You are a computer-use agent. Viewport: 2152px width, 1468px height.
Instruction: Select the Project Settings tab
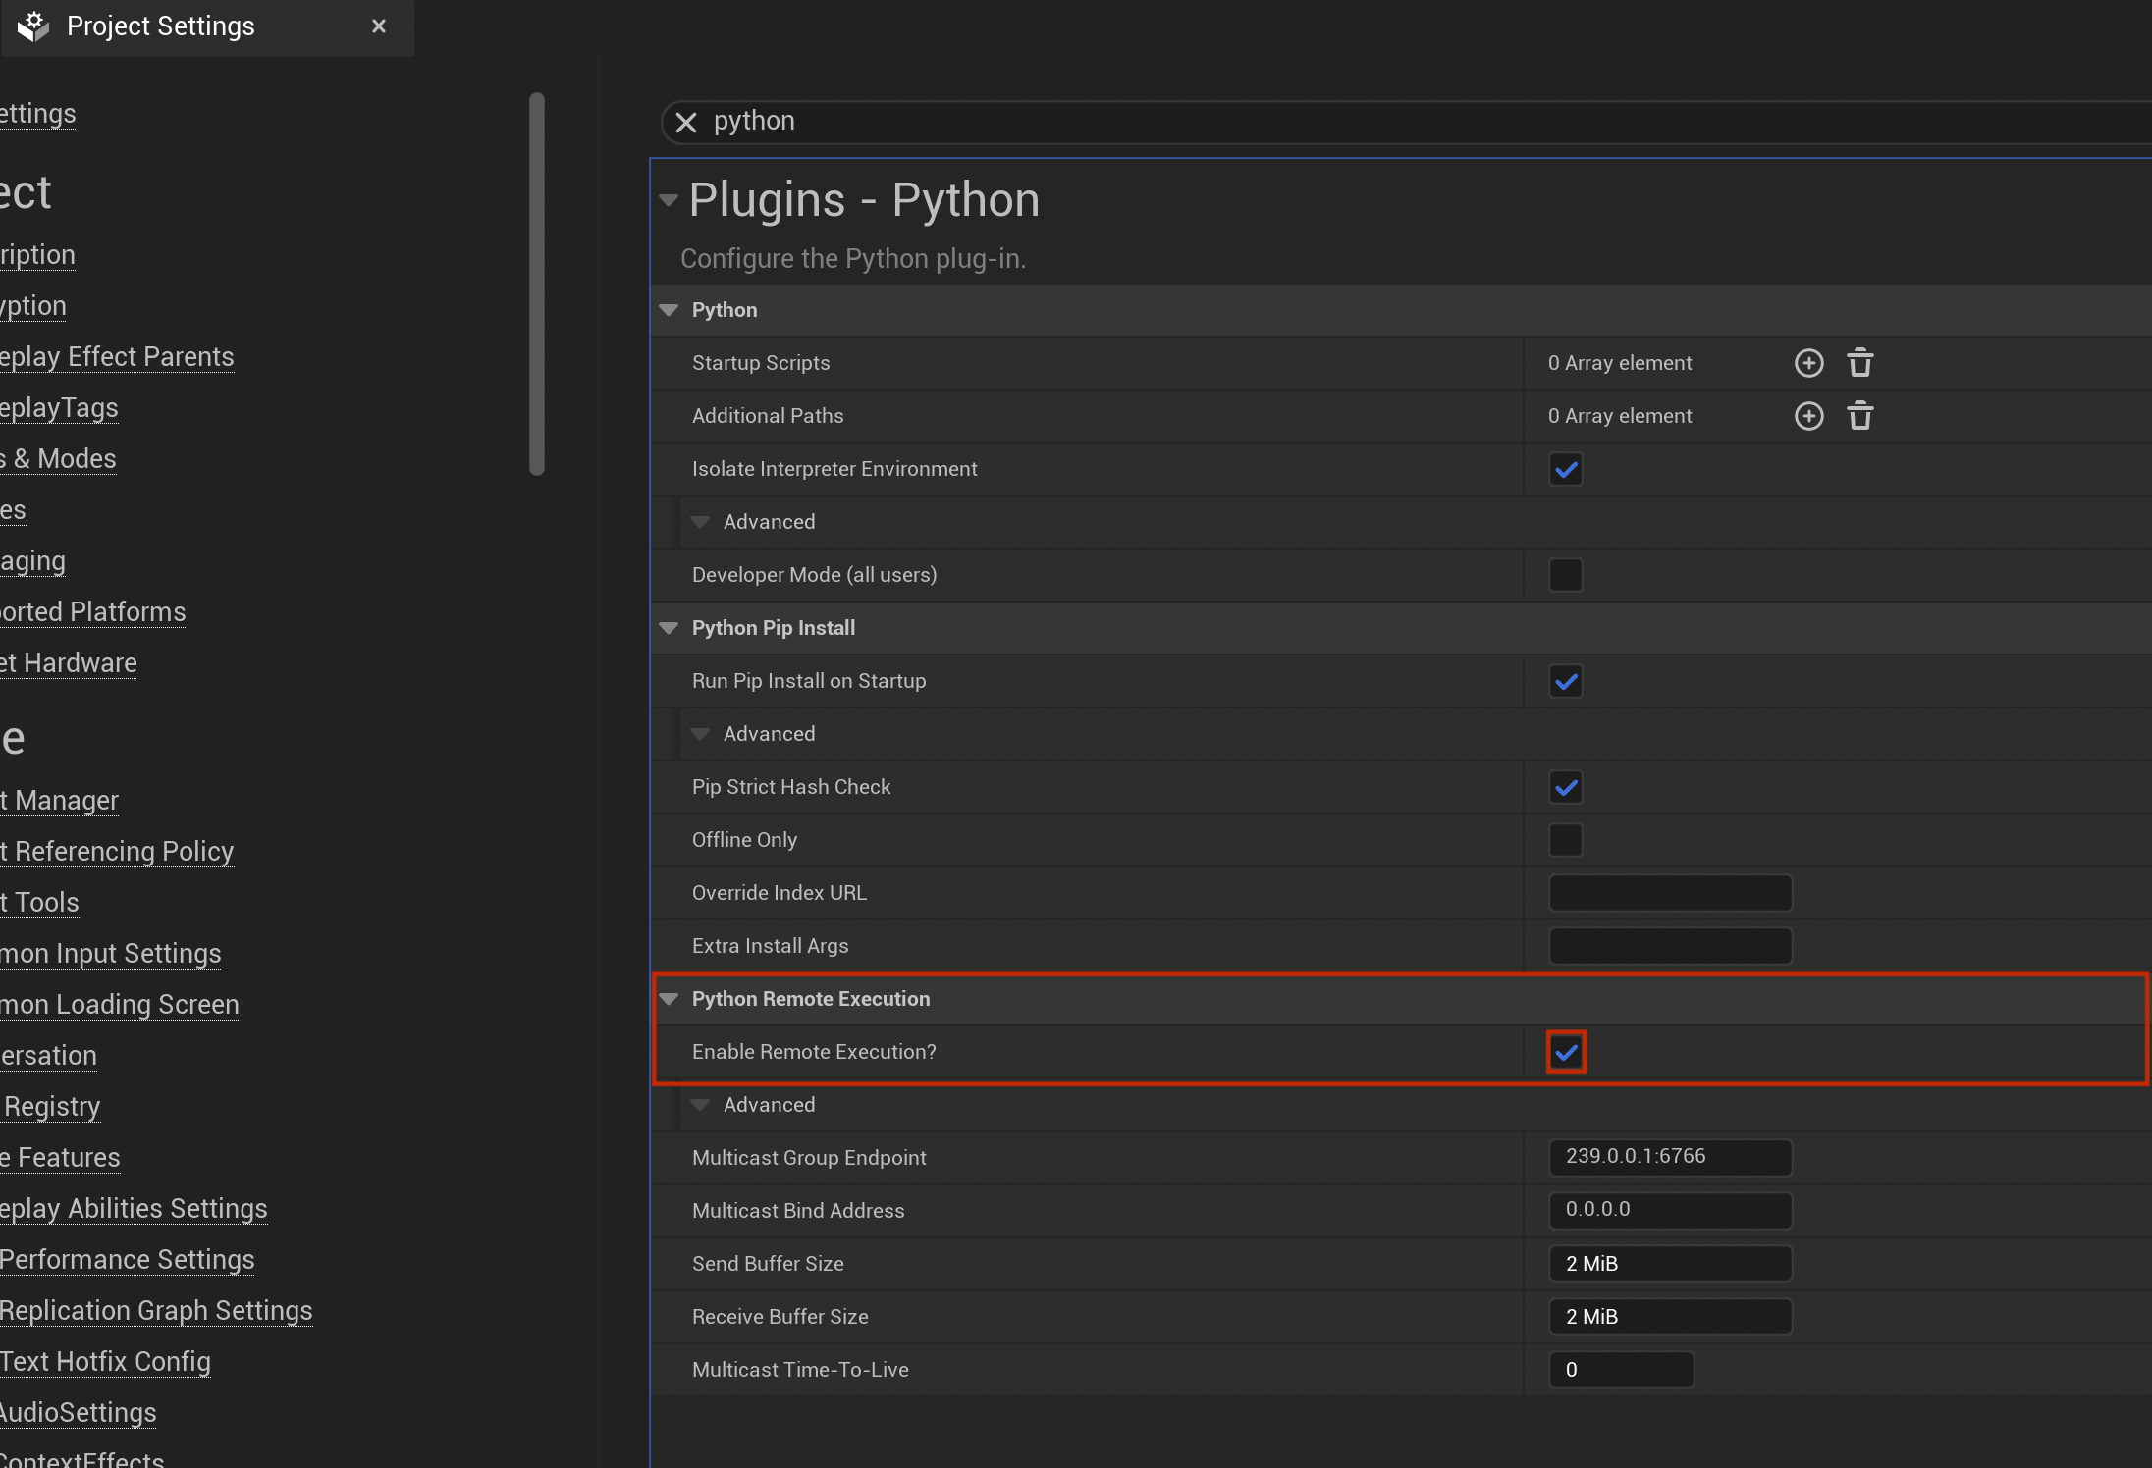coord(161,26)
